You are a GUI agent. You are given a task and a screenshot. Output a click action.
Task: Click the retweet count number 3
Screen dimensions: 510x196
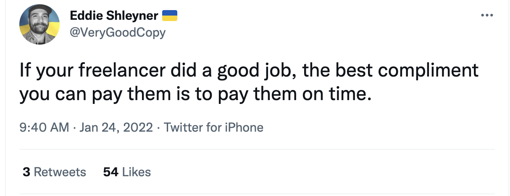click(26, 172)
